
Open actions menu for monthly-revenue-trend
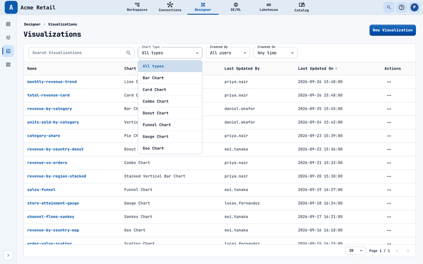coord(389,82)
